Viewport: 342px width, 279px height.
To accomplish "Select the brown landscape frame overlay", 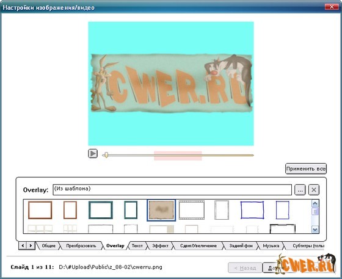I will pos(40,210).
